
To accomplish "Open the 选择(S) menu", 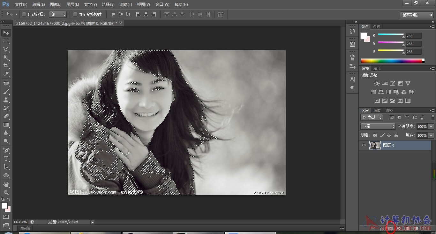I will [x=108, y=4].
